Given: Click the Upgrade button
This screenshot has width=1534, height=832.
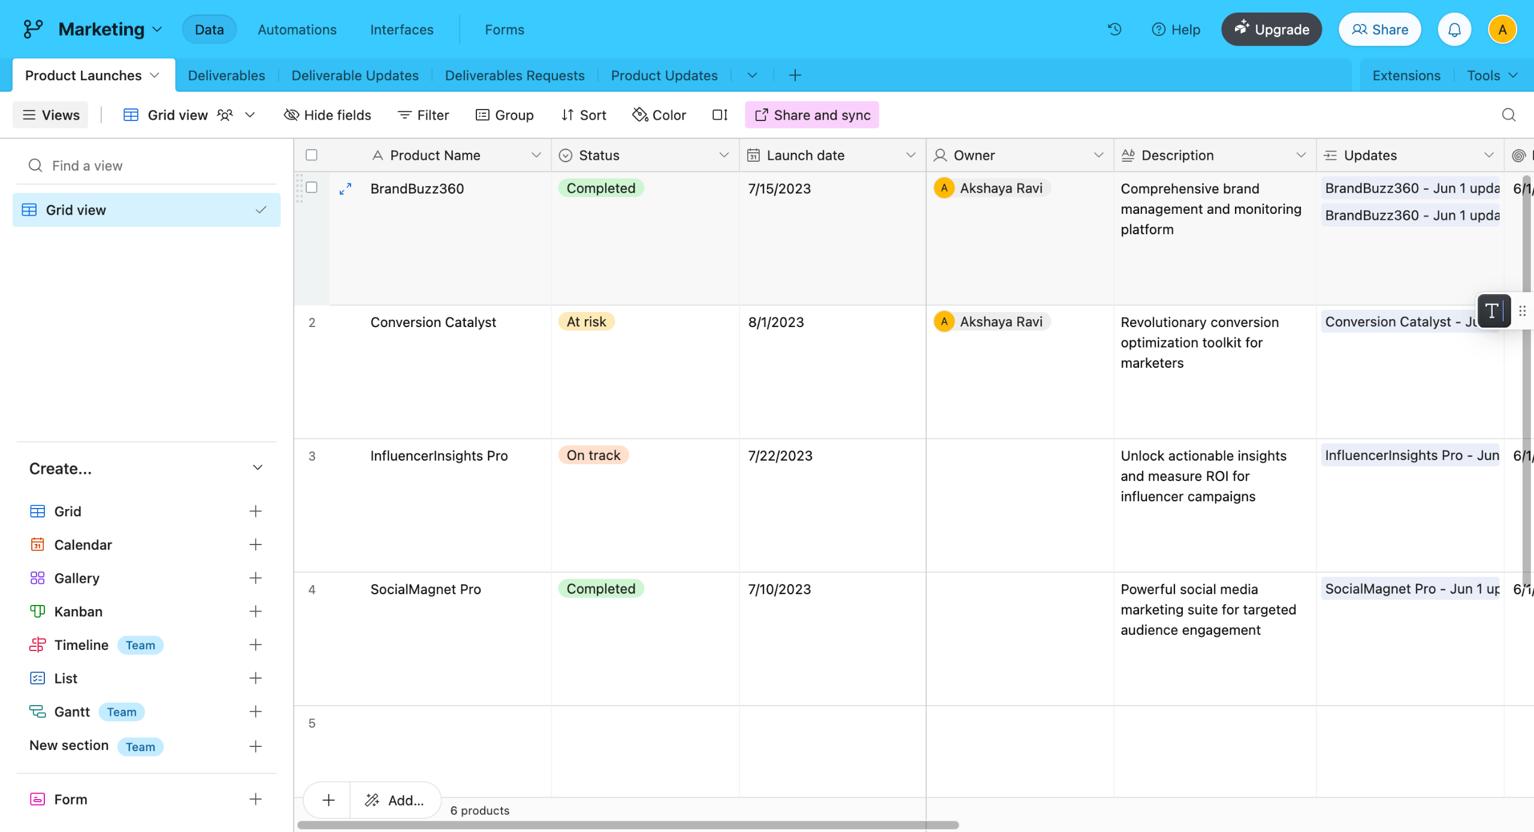Looking at the screenshot, I should (1271, 29).
